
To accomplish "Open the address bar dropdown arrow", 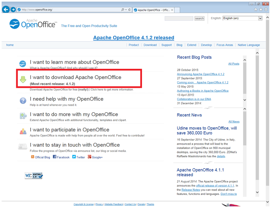I will 126,10.
